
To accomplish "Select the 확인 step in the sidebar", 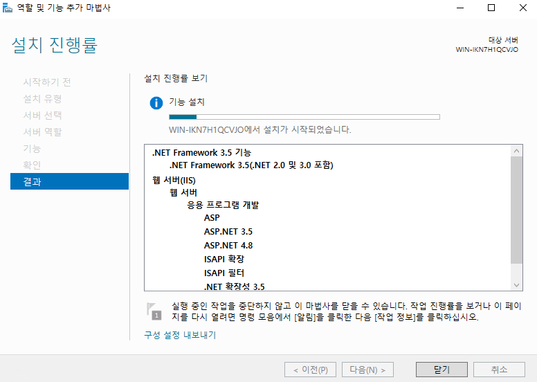I will (x=32, y=165).
